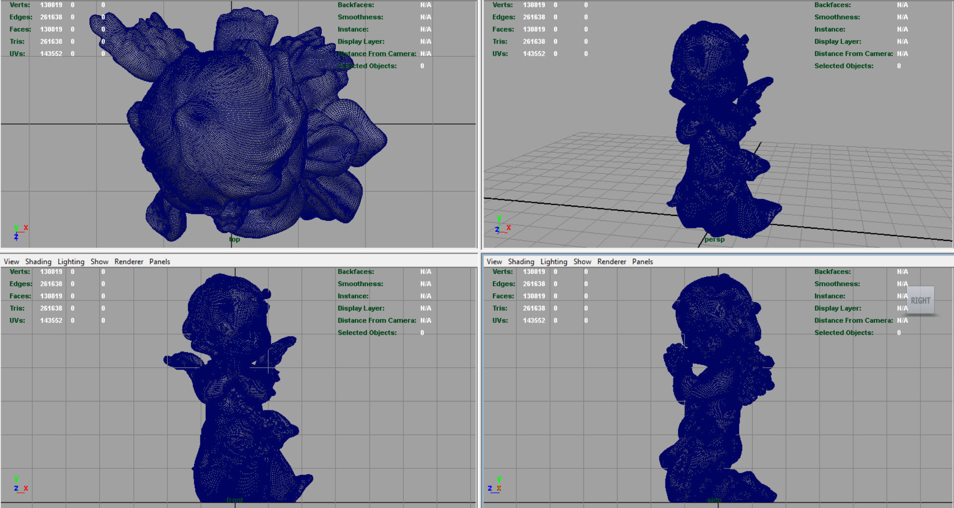Open the Shading menu in side panel

pyautogui.click(x=521, y=261)
